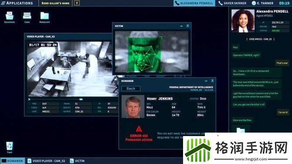Click the phone icon beside Alexandra Pendell
This screenshot has height=164, width=292.
tap(177, 3)
